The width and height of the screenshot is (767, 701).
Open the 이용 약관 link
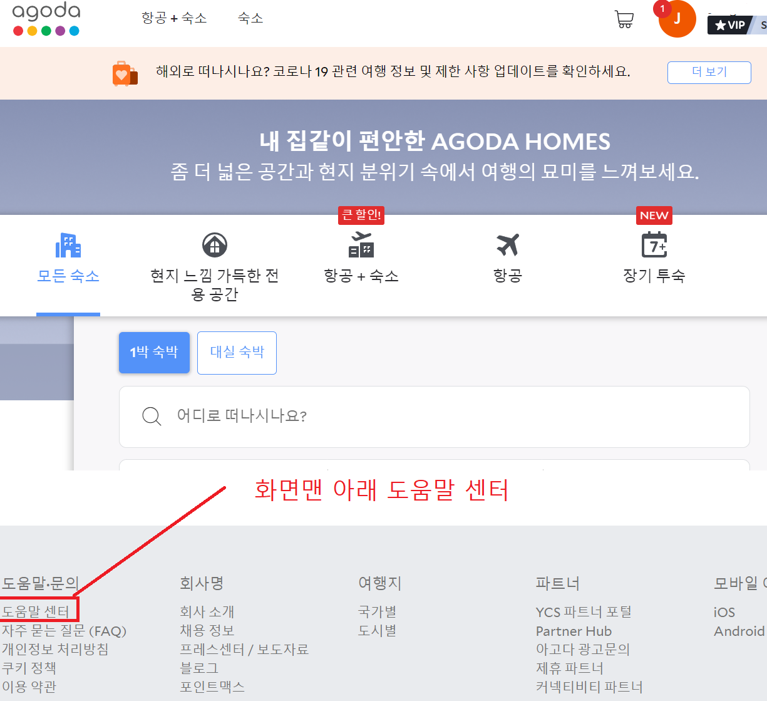point(29,687)
